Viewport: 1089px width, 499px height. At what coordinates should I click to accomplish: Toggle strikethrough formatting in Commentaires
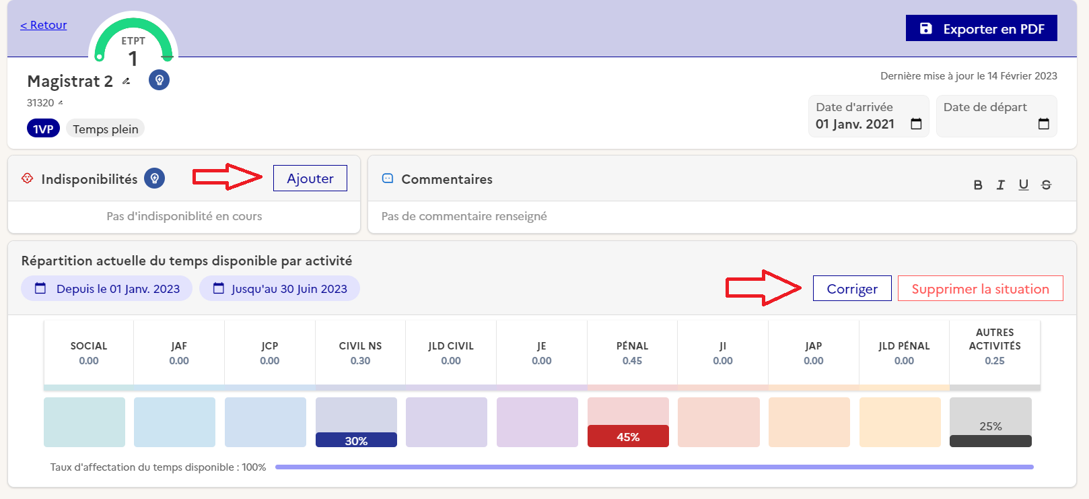click(1046, 185)
